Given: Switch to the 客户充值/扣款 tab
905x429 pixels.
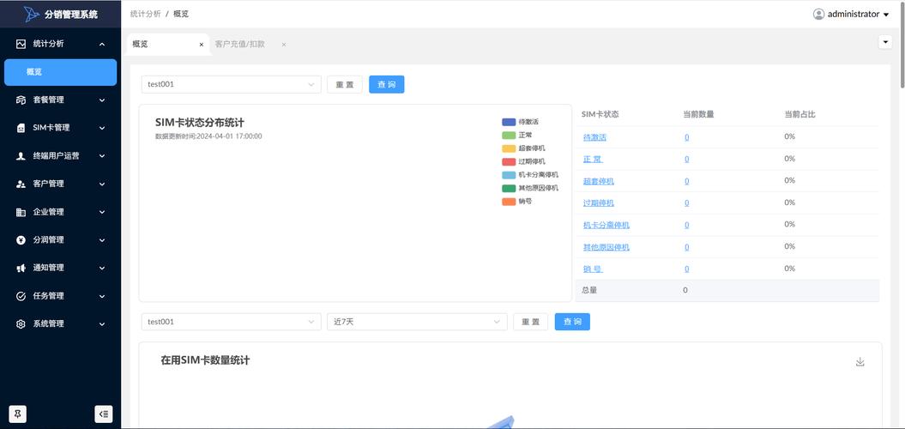Looking at the screenshot, I should (239, 44).
